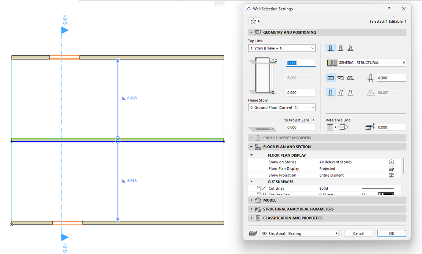Image resolution: width=422 pixels, height=254 pixels.
Task: Click Model panel icon
Action: [258, 200]
